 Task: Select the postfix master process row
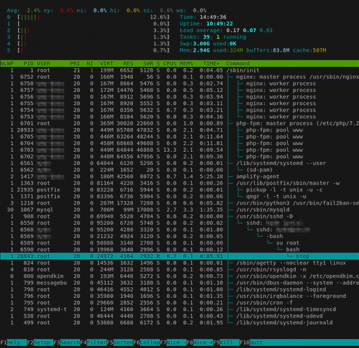pyautogui.click(x=179, y=183)
